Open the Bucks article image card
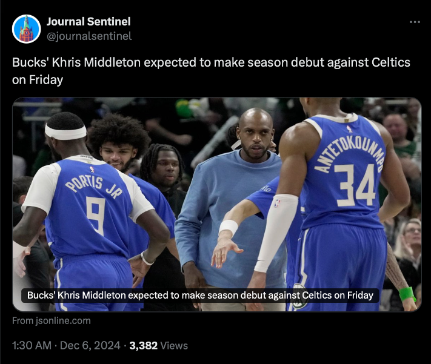 coord(217,204)
